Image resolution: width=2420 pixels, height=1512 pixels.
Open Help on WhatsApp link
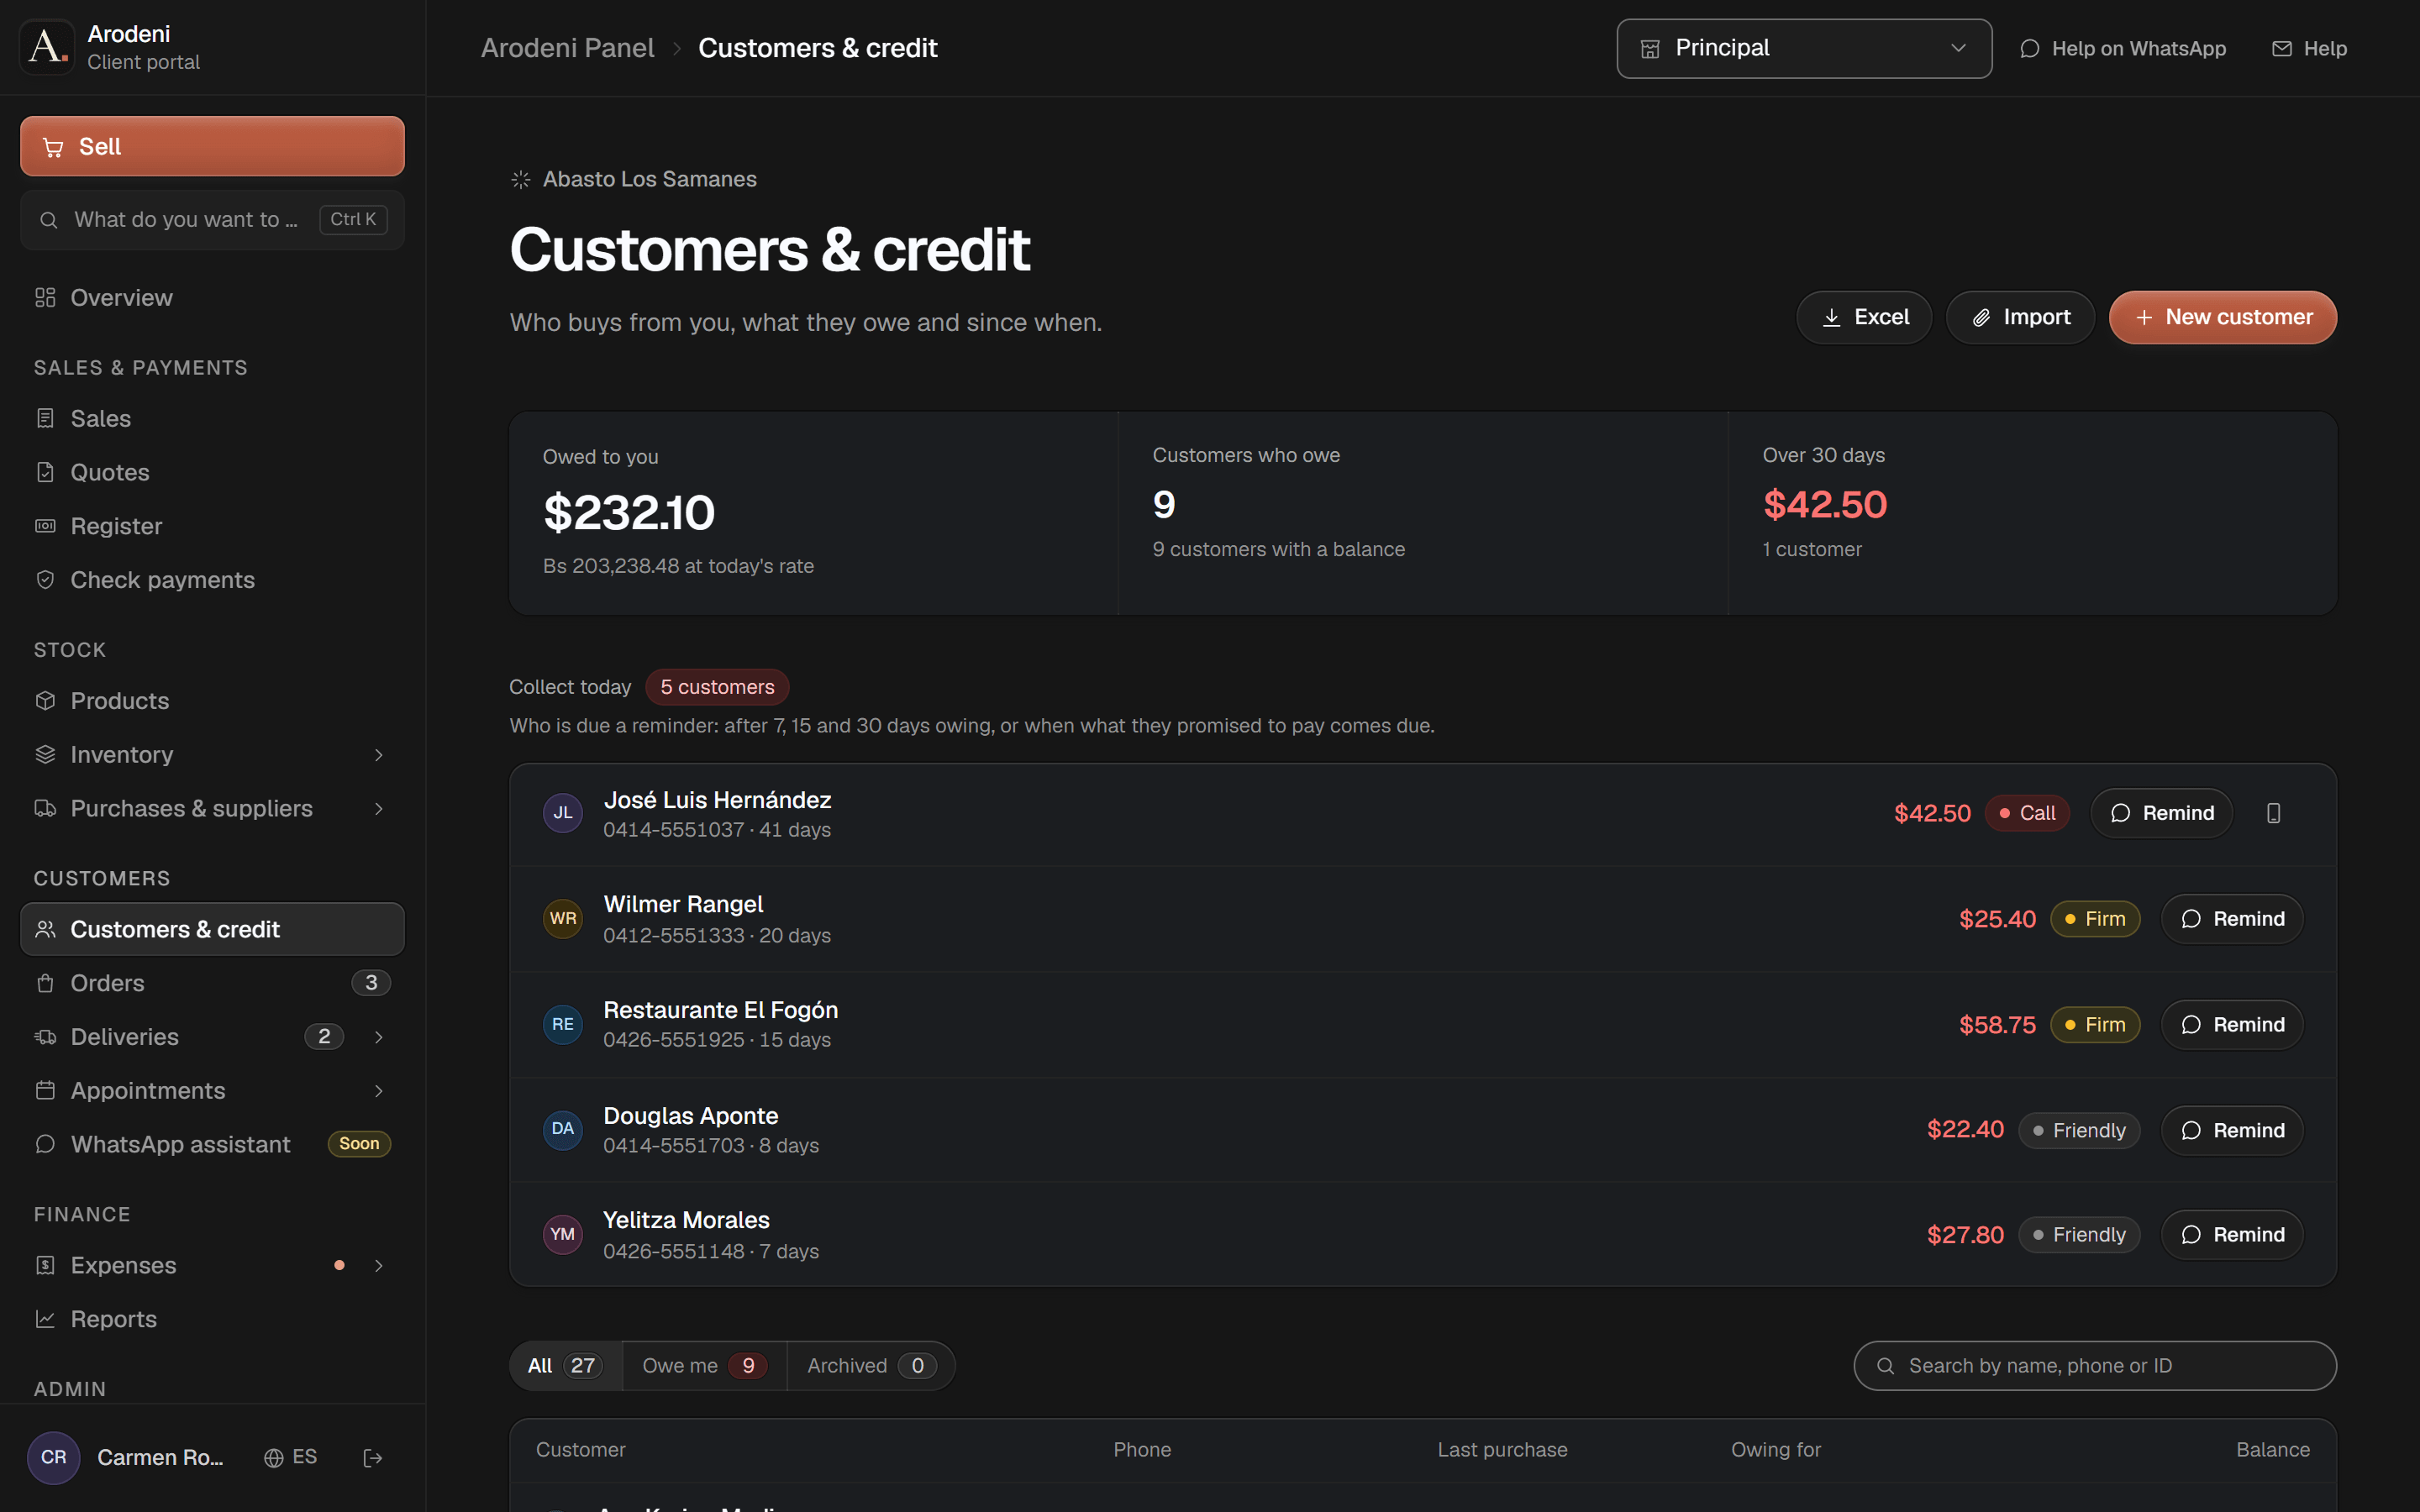[x=2122, y=48]
